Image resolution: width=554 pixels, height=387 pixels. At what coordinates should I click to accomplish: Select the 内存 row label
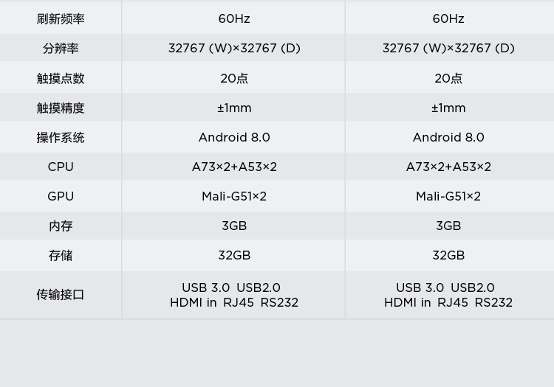click(61, 226)
